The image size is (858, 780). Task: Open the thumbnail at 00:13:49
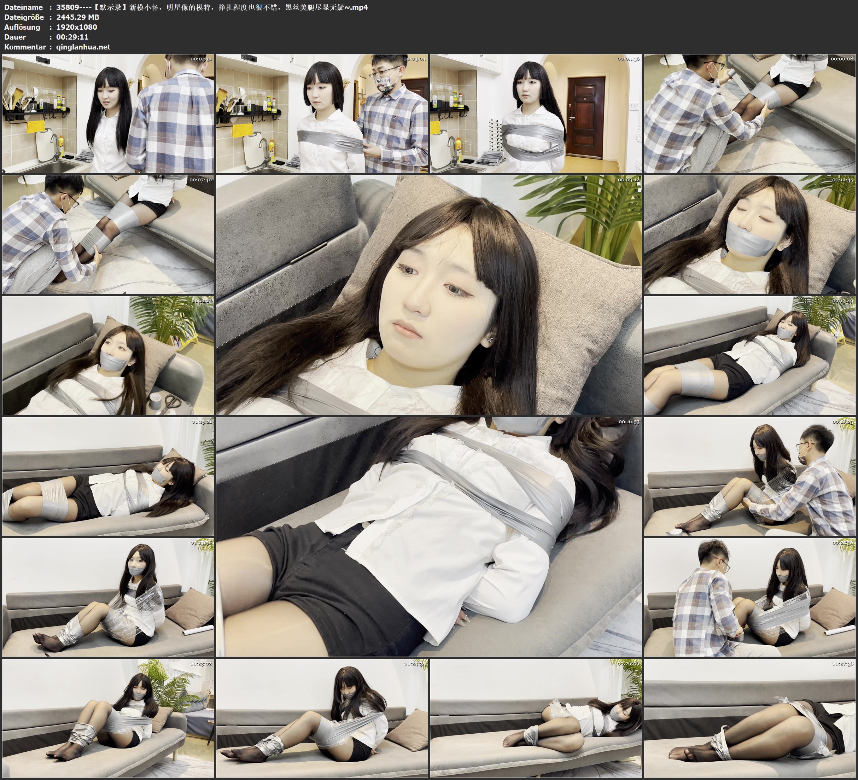click(x=749, y=355)
